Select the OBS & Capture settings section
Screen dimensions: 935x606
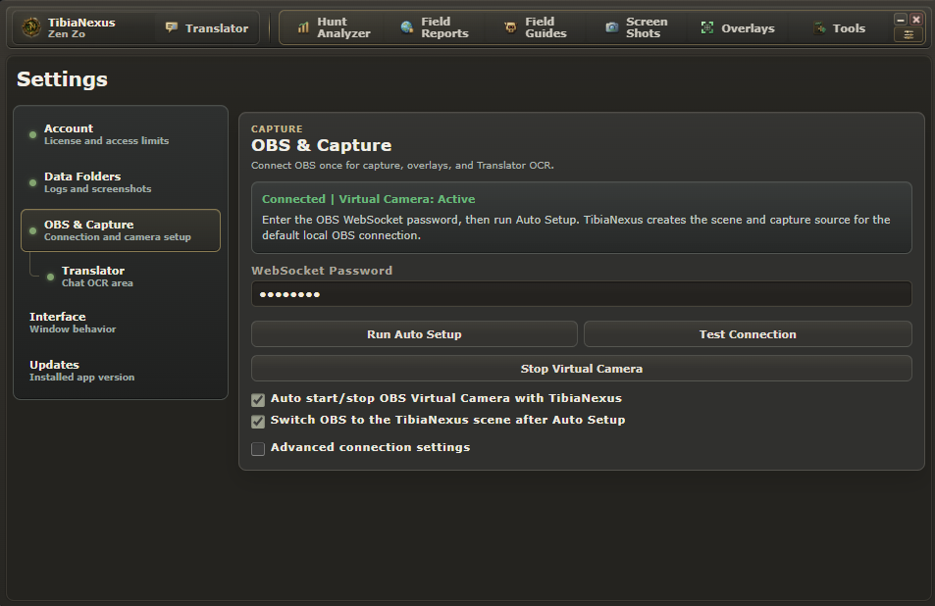tap(121, 230)
